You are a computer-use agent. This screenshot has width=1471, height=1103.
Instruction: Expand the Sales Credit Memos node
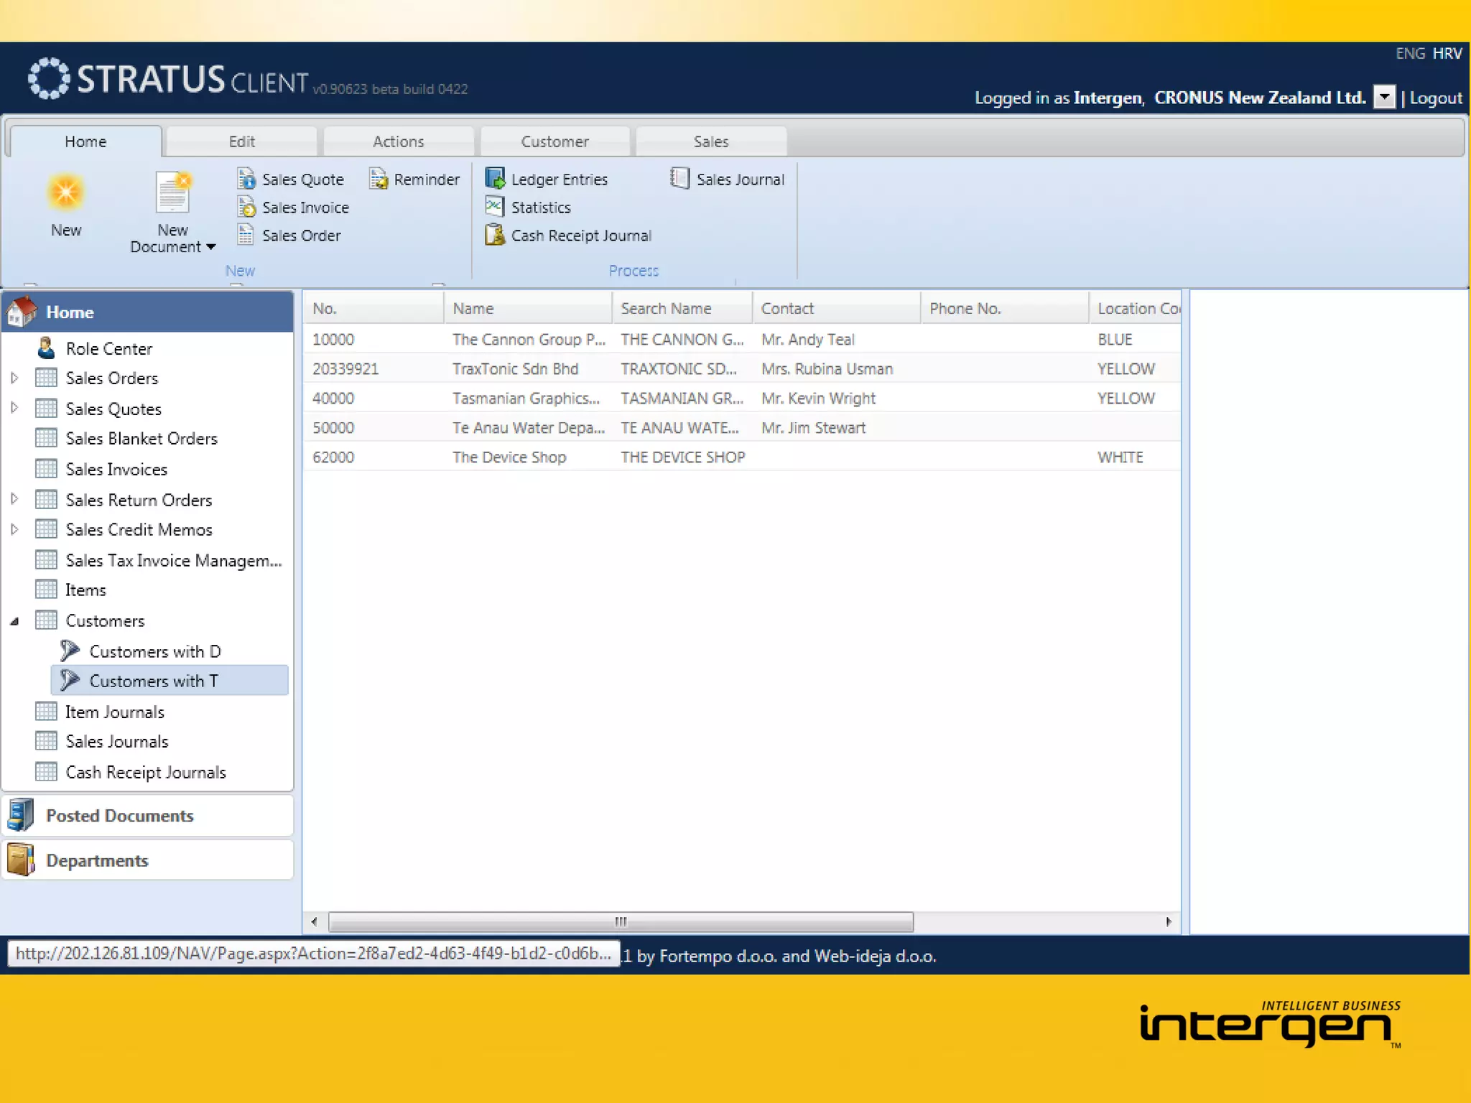click(x=14, y=529)
